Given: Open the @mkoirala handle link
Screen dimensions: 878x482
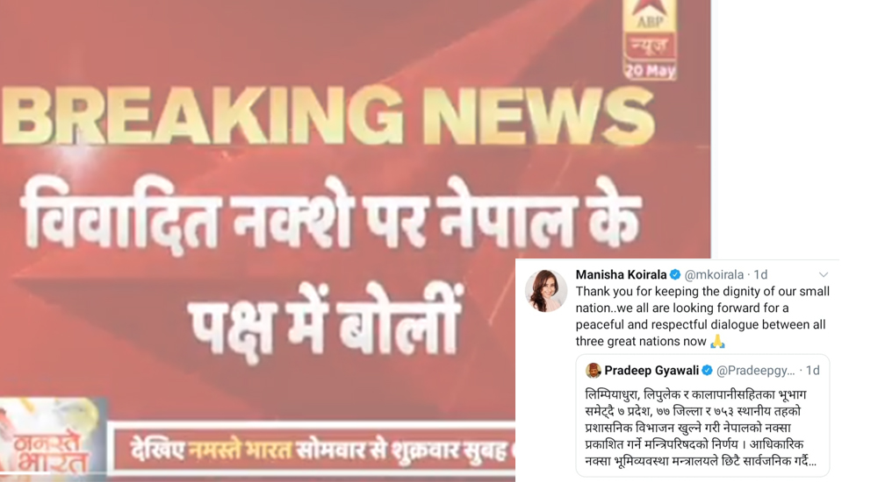Looking at the screenshot, I should (x=714, y=274).
